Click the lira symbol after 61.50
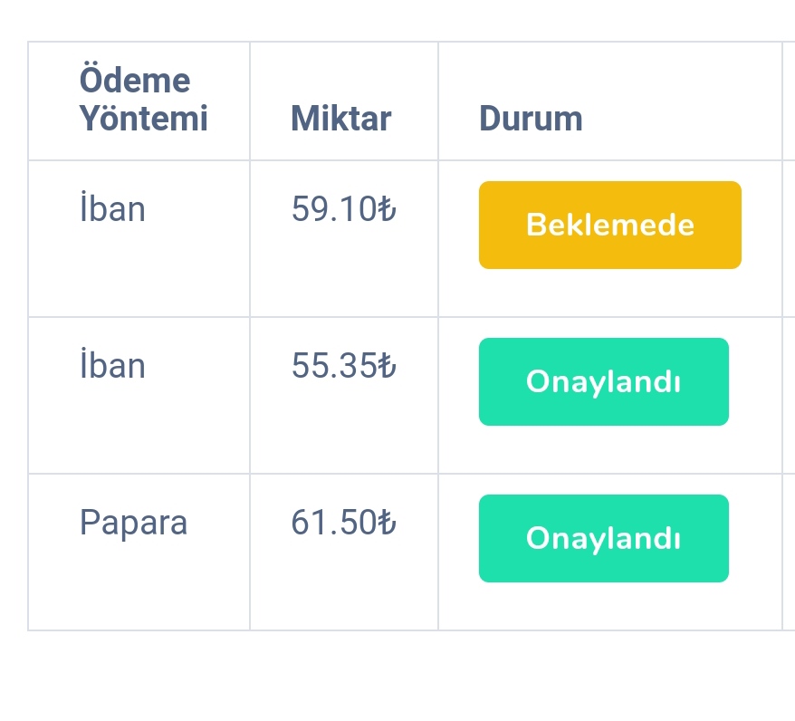795x721 pixels. coord(387,522)
